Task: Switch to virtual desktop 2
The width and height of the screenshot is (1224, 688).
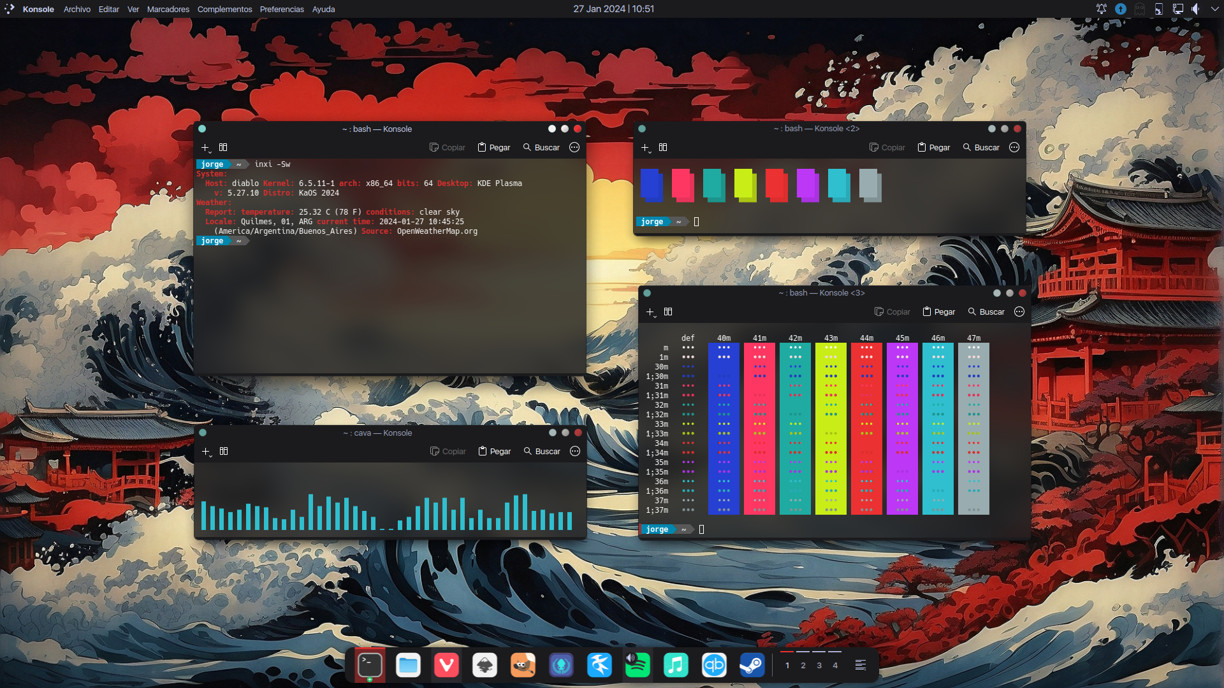Action: (803, 665)
